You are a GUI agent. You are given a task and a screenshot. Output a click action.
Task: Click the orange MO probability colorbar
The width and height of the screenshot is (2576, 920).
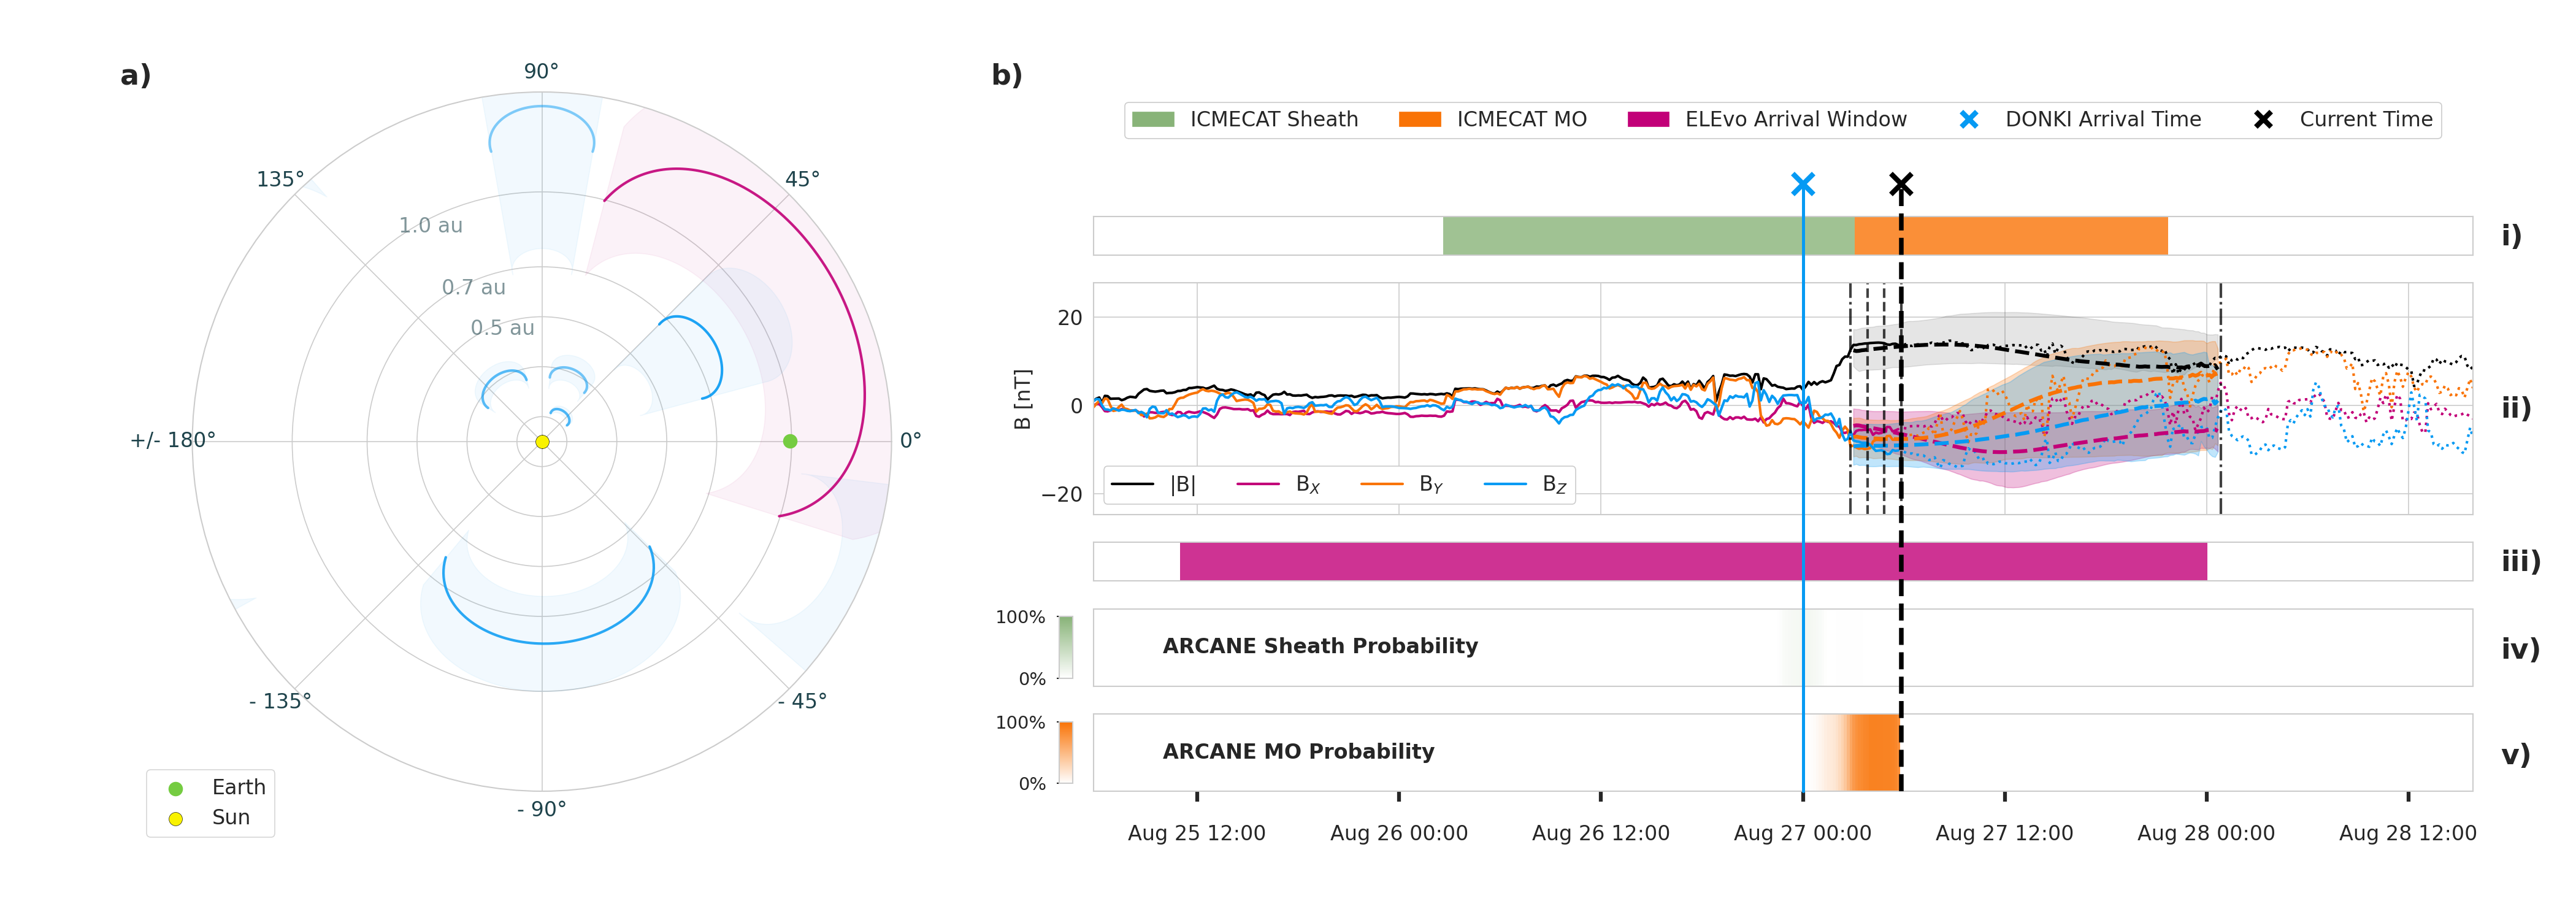1066,752
